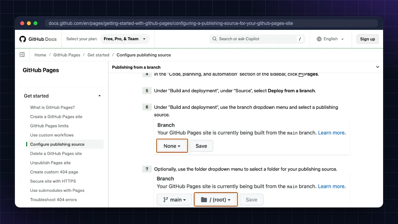The height and width of the screenshot is (224, 398).
Task: Open What is GitHub Pages? article
Action: (52, 108)
